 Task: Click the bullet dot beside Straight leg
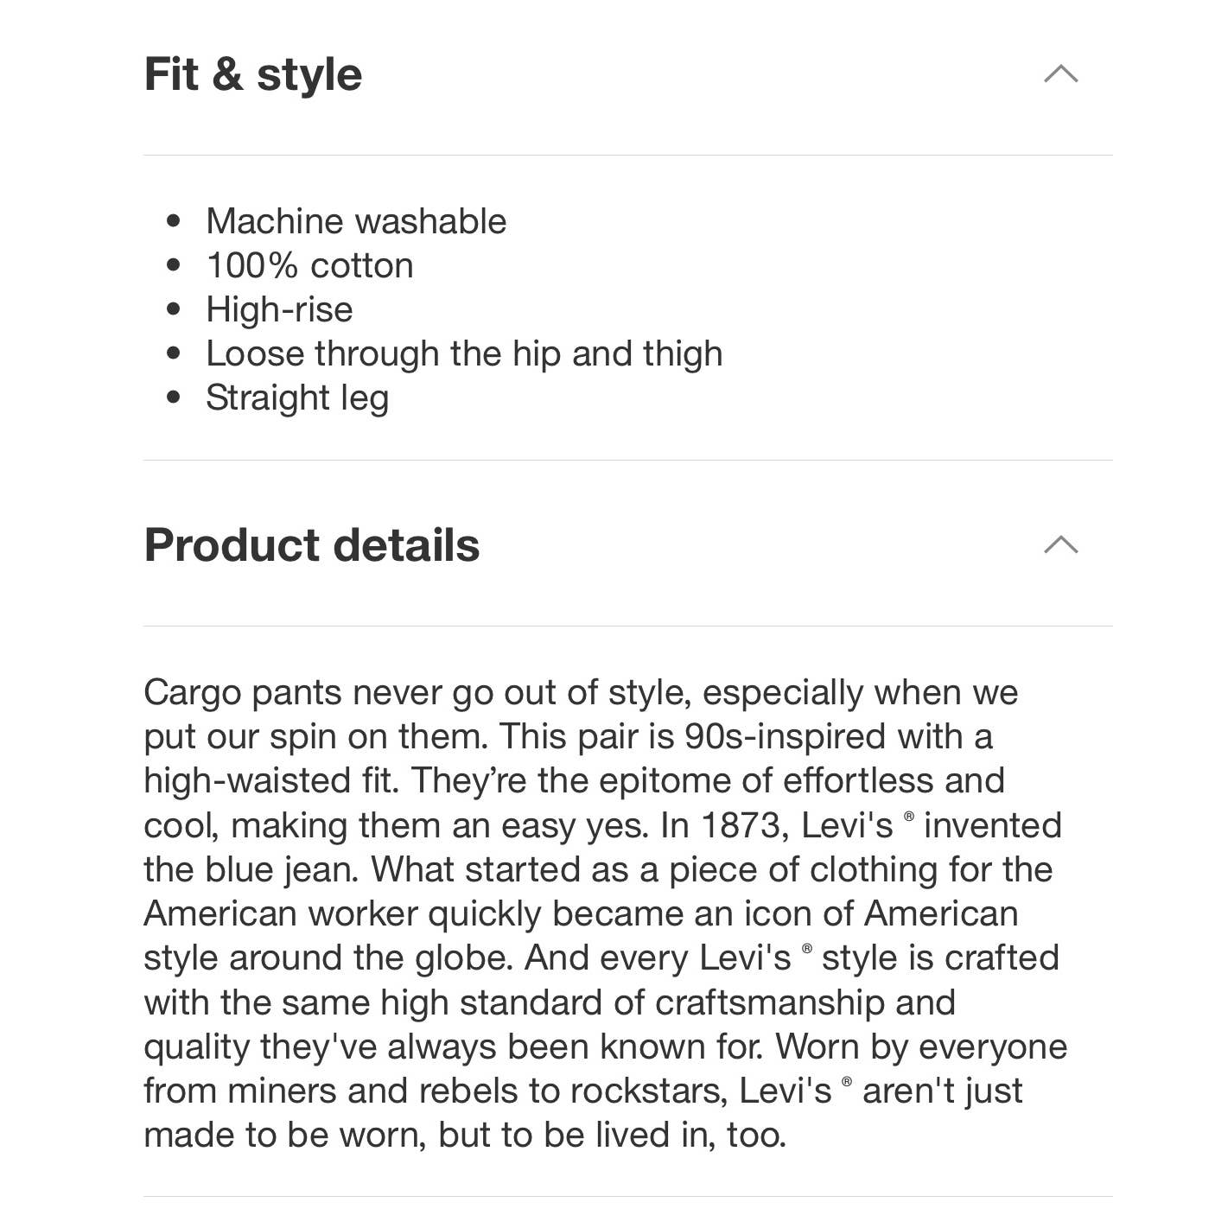[174, 398]
